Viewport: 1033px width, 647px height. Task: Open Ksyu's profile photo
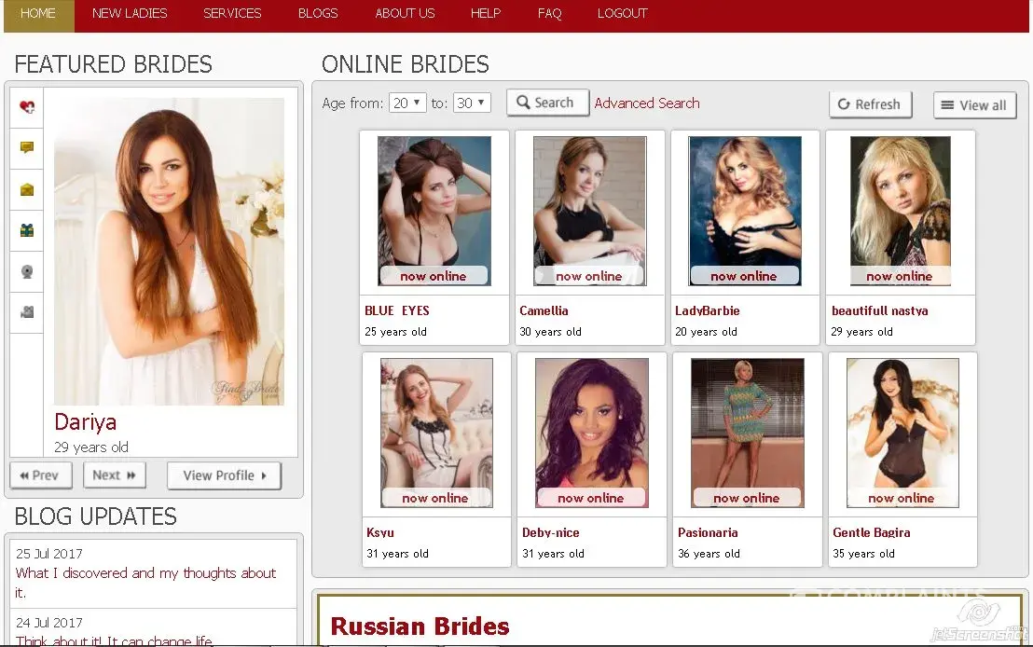coord(436,433)
